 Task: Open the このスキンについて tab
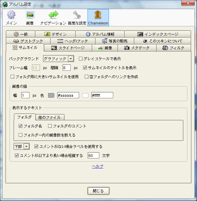point(163,41)
